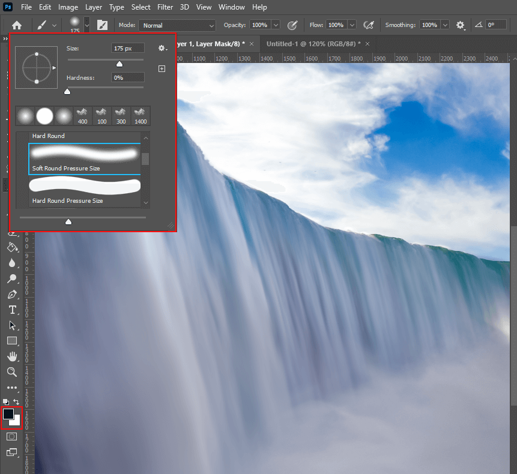517x474 pixels.
Task: Click the brush angle icon
Action: click(479, 25)
